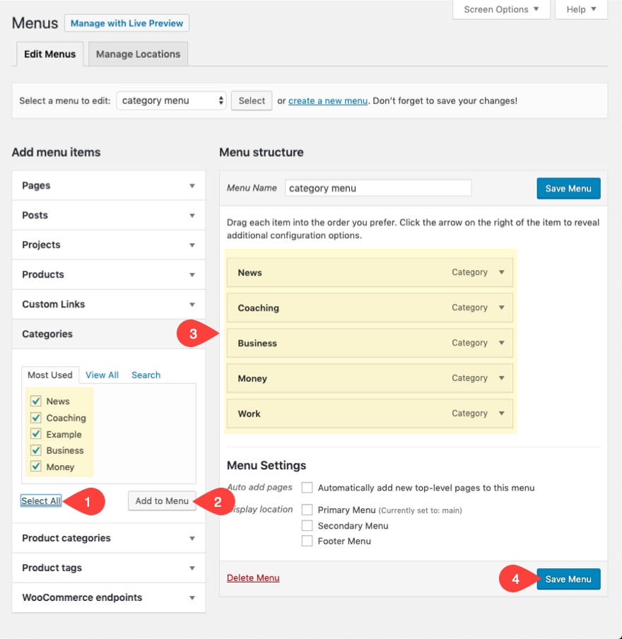Open Product tags arrow icon
The height and width of the screenshot is (639, 622).
point(192,568)
